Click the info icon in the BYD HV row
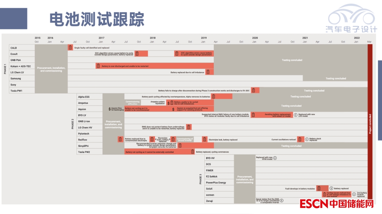 pyautogui.click(x=275, y=158)
